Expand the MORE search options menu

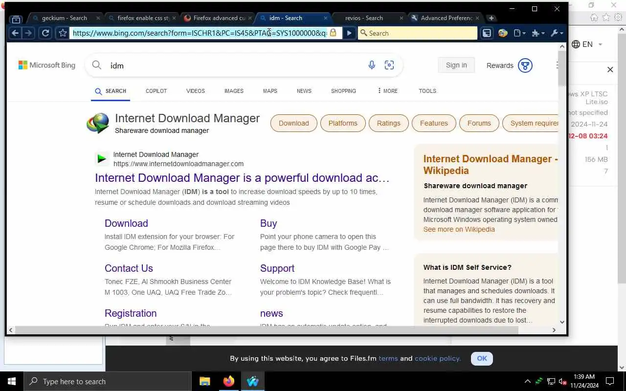pos(387,91)
